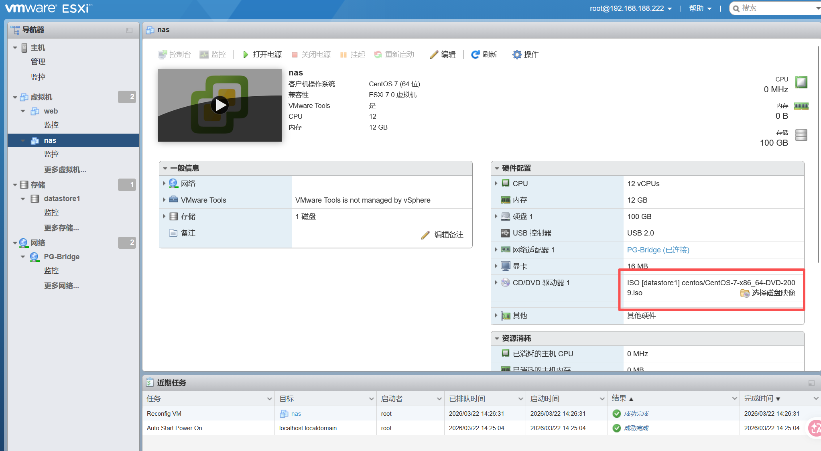This screenshot has width=821, height=451.
Task: Select the nas virtual machine in navigator
Action: pyautogui.click(x=73, y=140)
